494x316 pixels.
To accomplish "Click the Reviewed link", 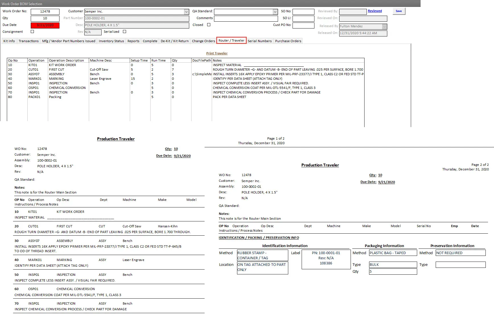I will click(x=375, y=11).
